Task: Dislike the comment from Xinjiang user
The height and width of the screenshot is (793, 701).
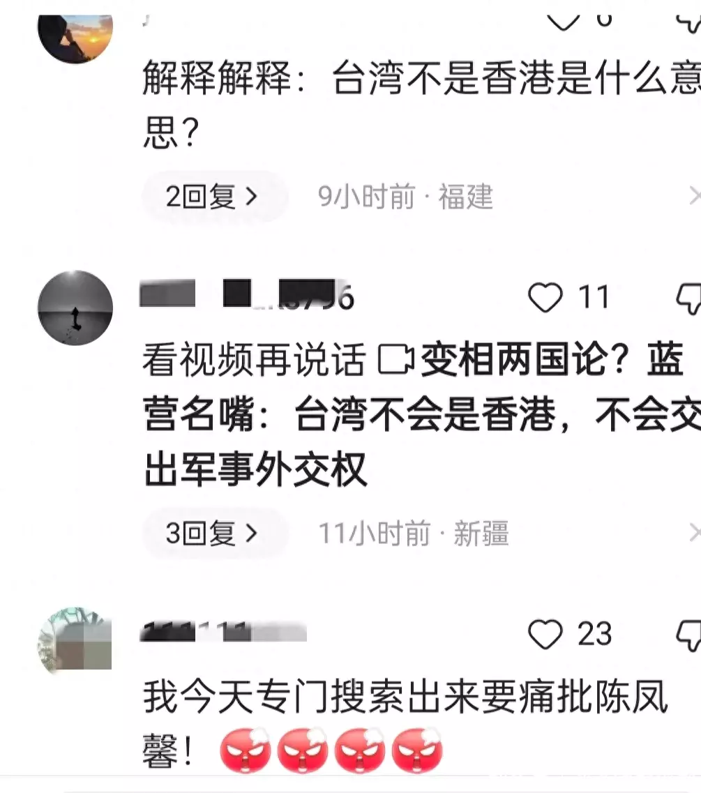Action: pos(689,299)
